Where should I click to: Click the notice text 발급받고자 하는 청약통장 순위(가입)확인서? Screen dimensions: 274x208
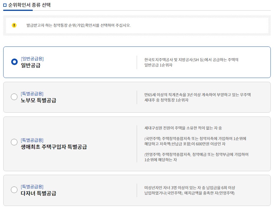(x=78, y=25)
